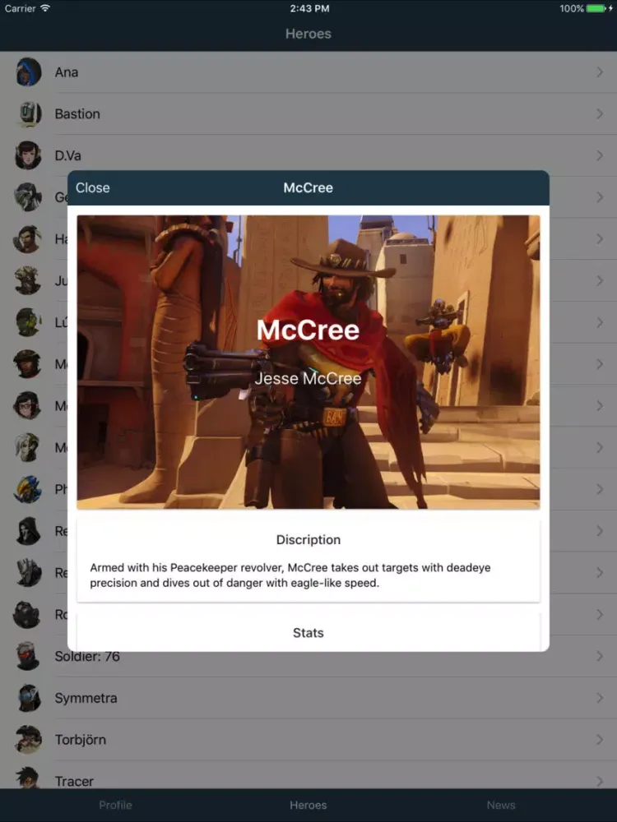Tap Reaper's hooded mask avatar
Screen dimensions: 617x822
28,531
